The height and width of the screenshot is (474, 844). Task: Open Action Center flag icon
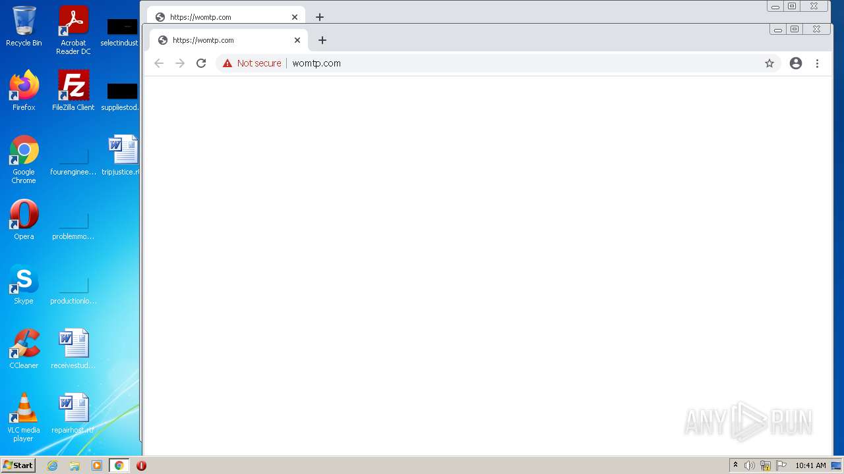coord(781,465)
